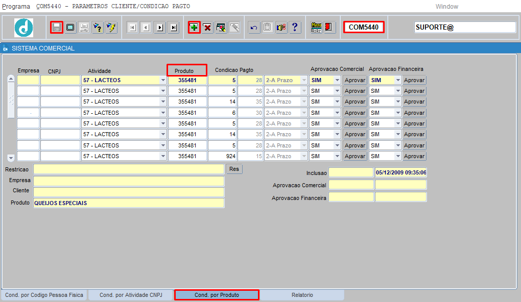The image size is (521, 302).
Task: Click the scroll down arrow of the records list
Action: coord(11,158)
